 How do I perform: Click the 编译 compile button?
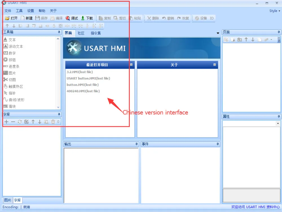pos(56,18)
